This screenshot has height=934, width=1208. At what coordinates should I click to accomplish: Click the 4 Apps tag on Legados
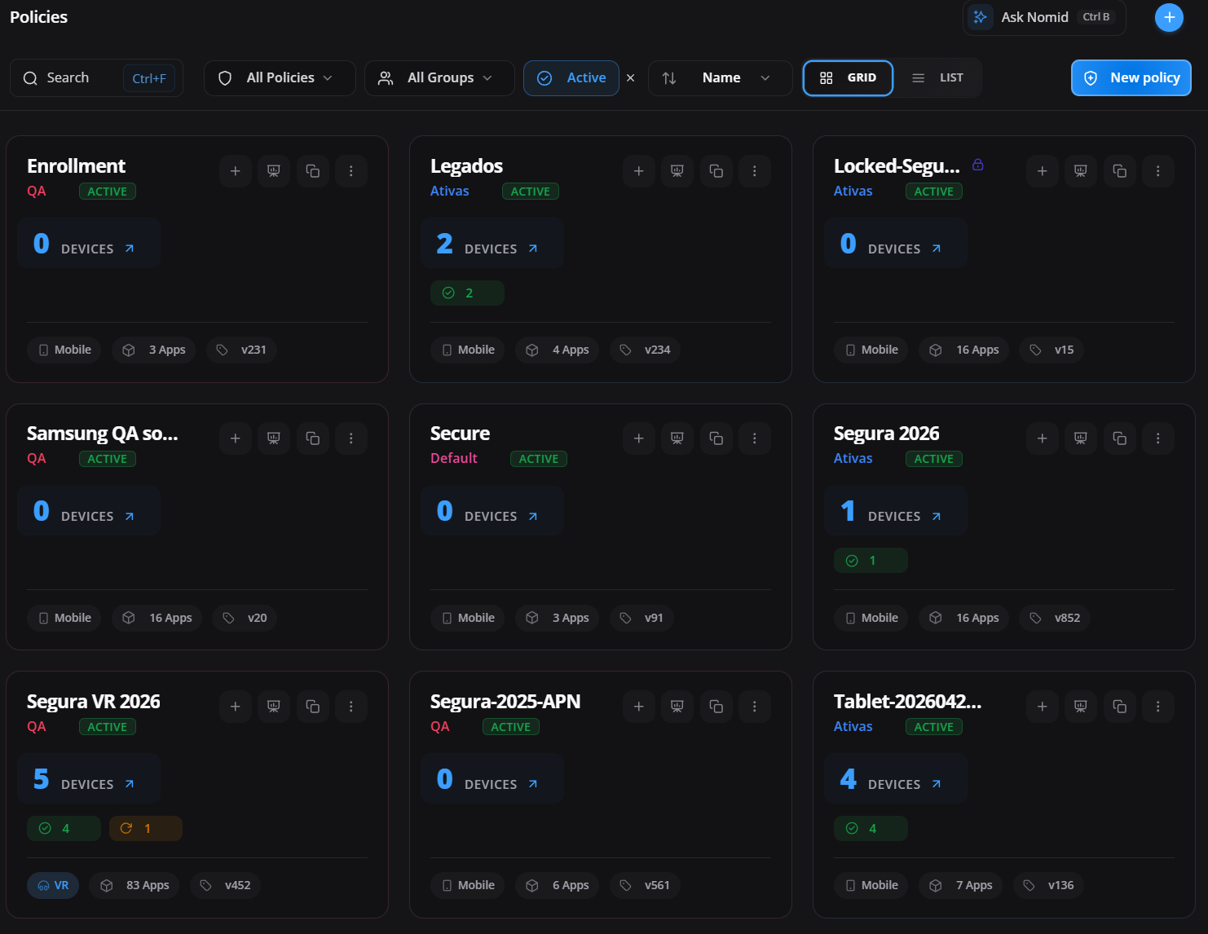[x=558, y=350]
